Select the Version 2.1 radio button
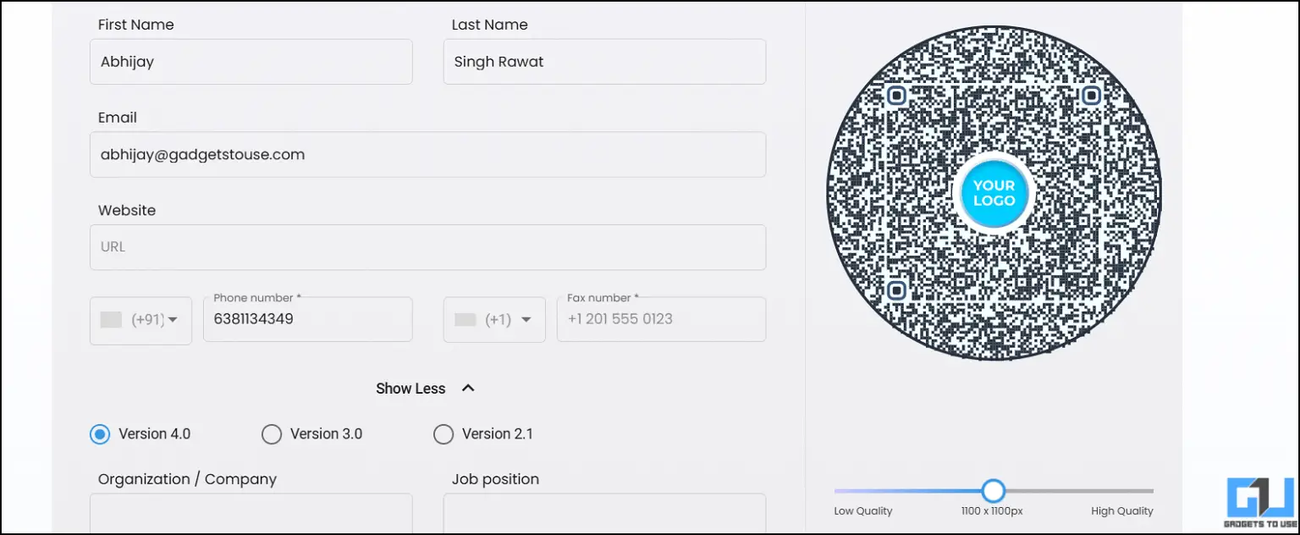Image resolution: width=1300 pixels, height=535 pixels. point(443,433)
